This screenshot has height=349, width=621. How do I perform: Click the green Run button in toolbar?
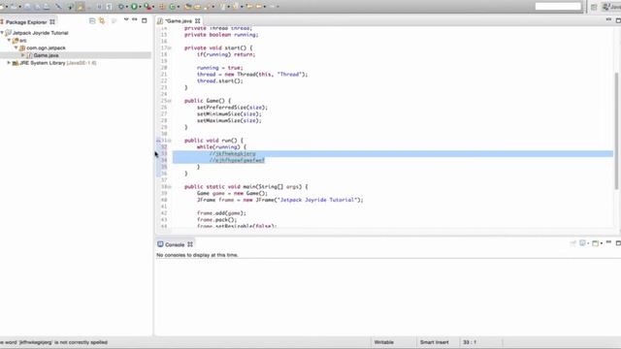(x=134, y=7)
